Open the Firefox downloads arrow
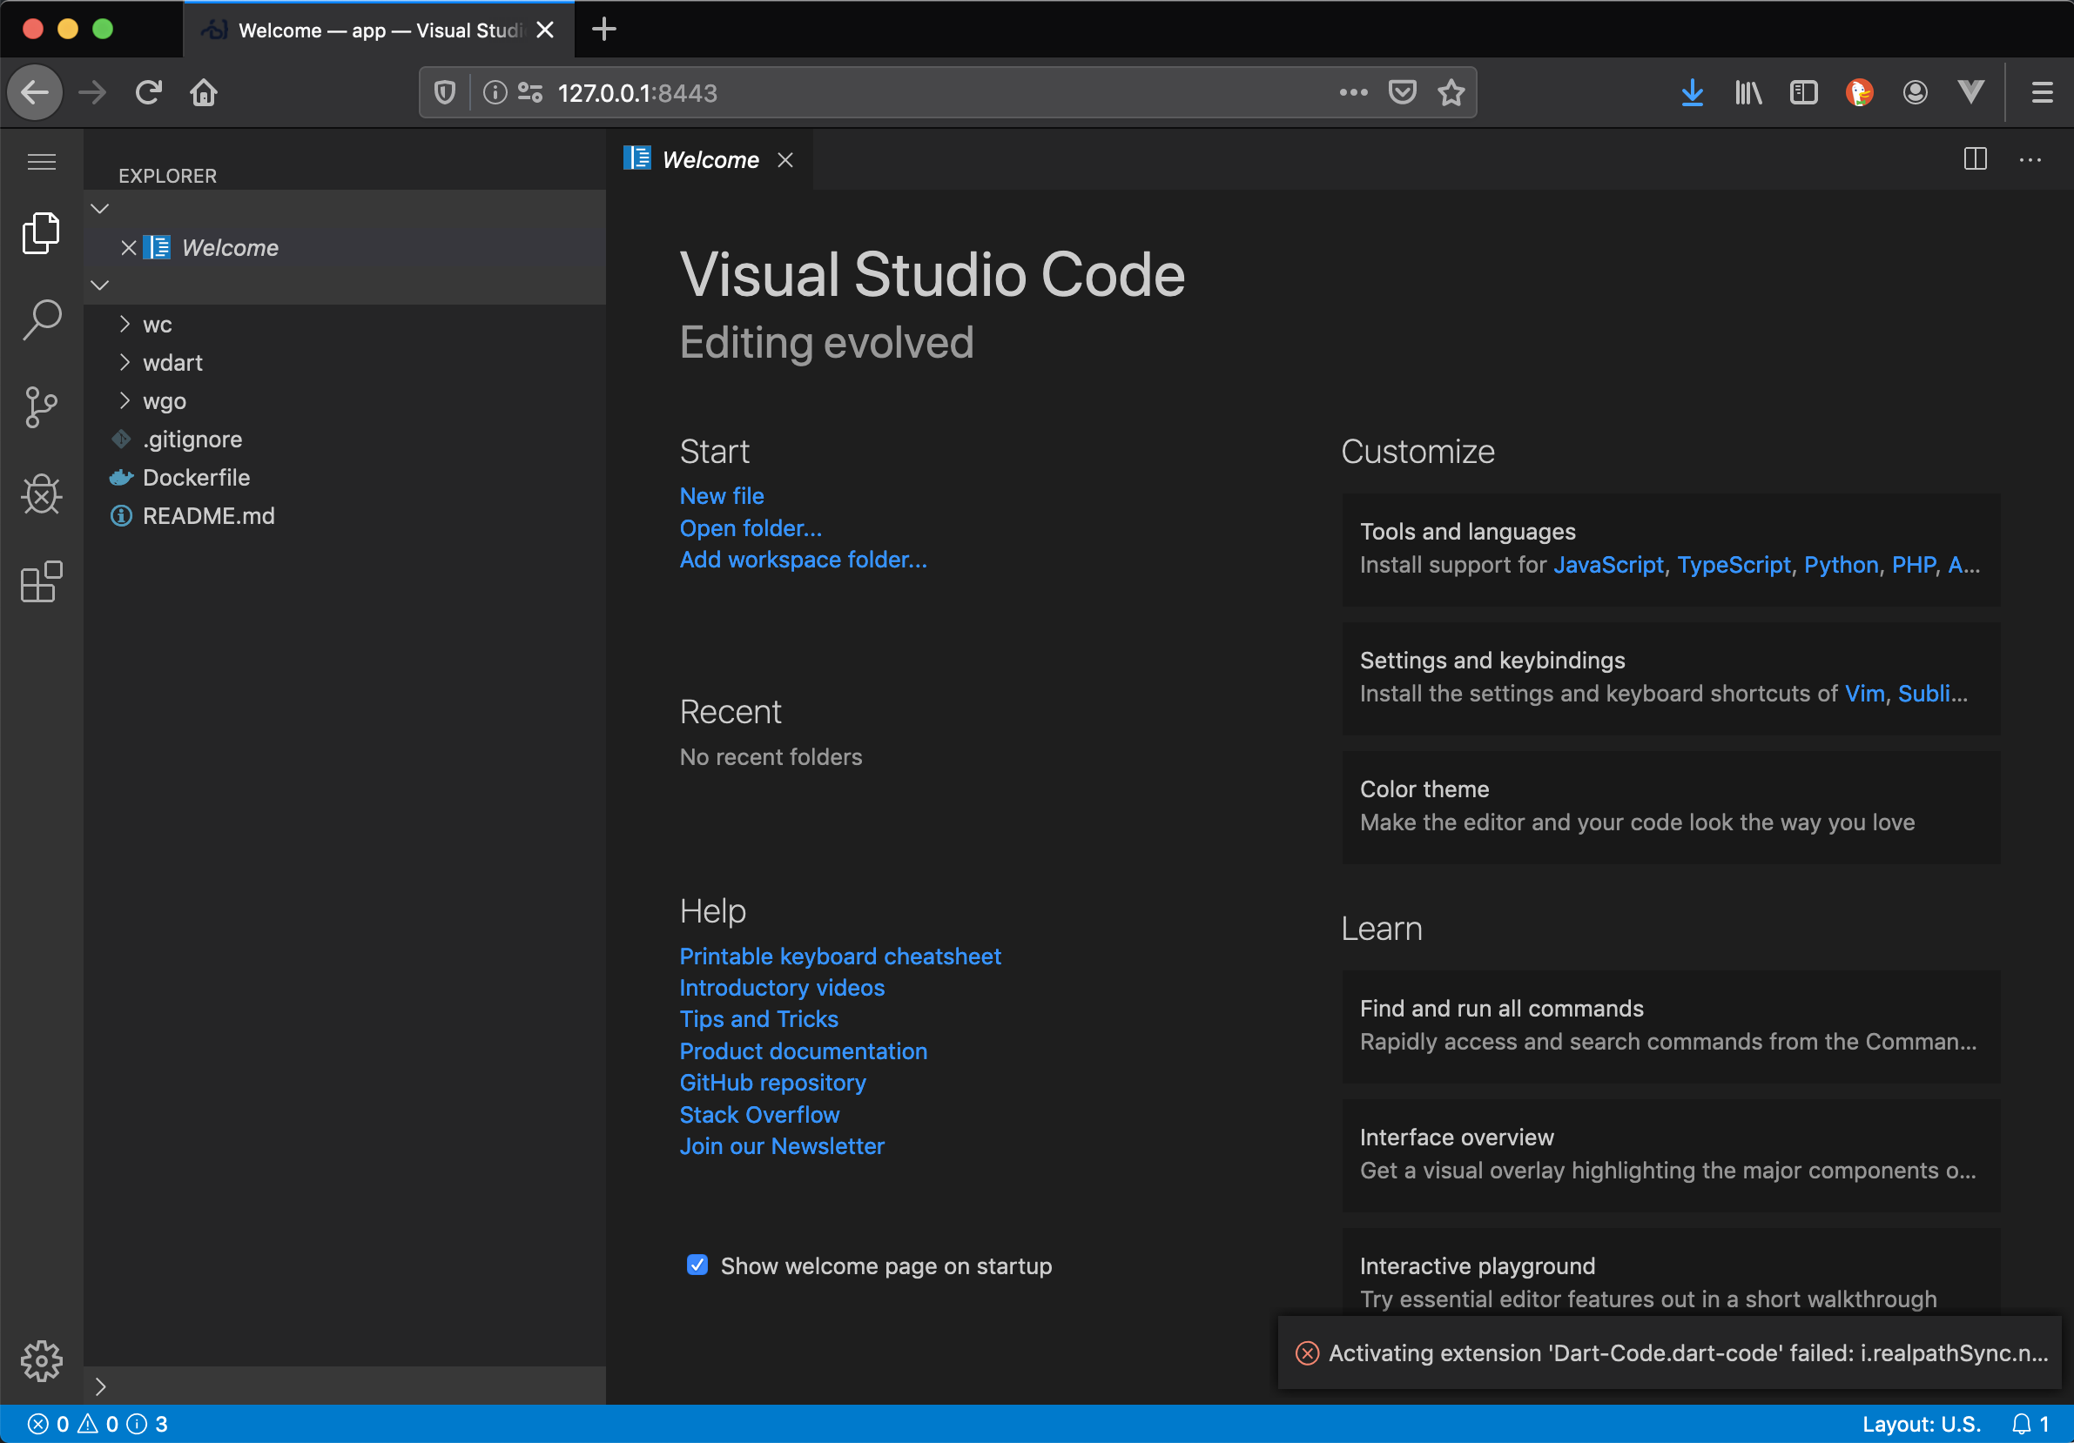Image resolution: width=2074 pixels, height=1443 pixels. [1692, 92]
